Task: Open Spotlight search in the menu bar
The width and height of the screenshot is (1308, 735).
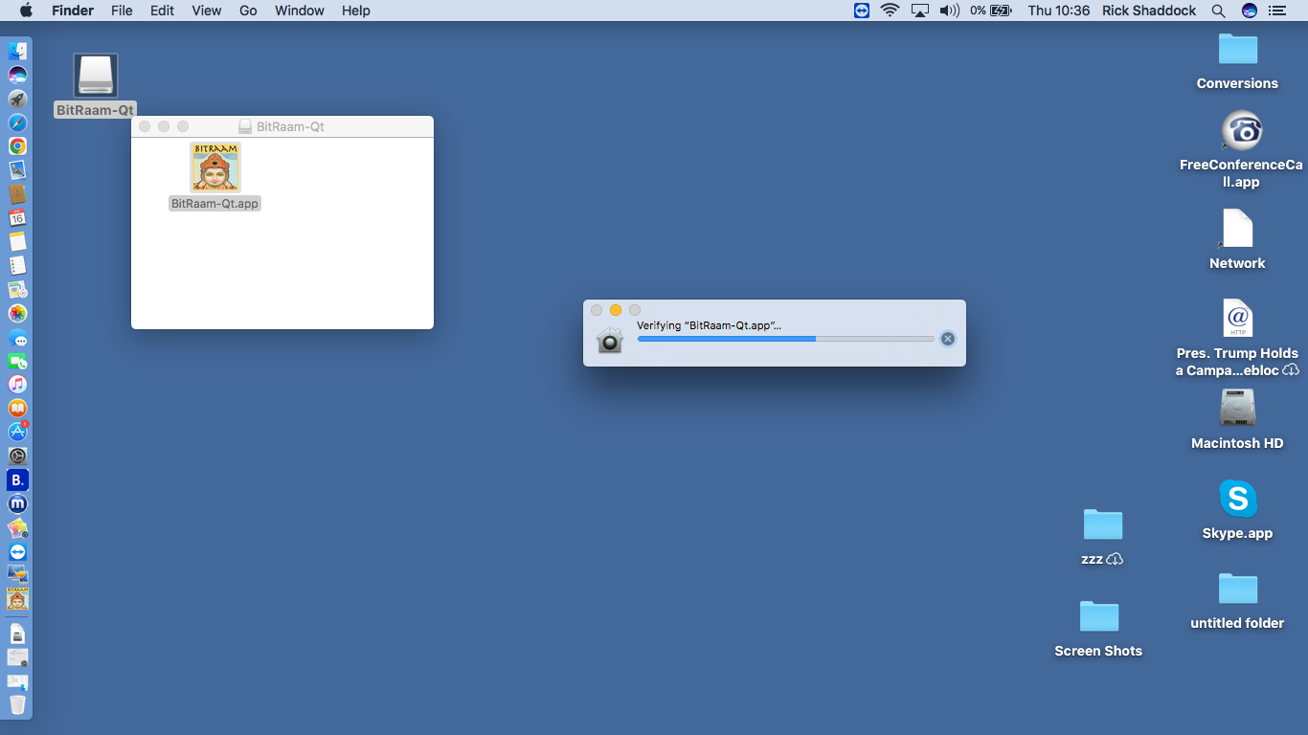Action: click(x=1218, y=11)
